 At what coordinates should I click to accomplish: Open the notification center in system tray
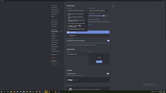[x=164, y=92]
